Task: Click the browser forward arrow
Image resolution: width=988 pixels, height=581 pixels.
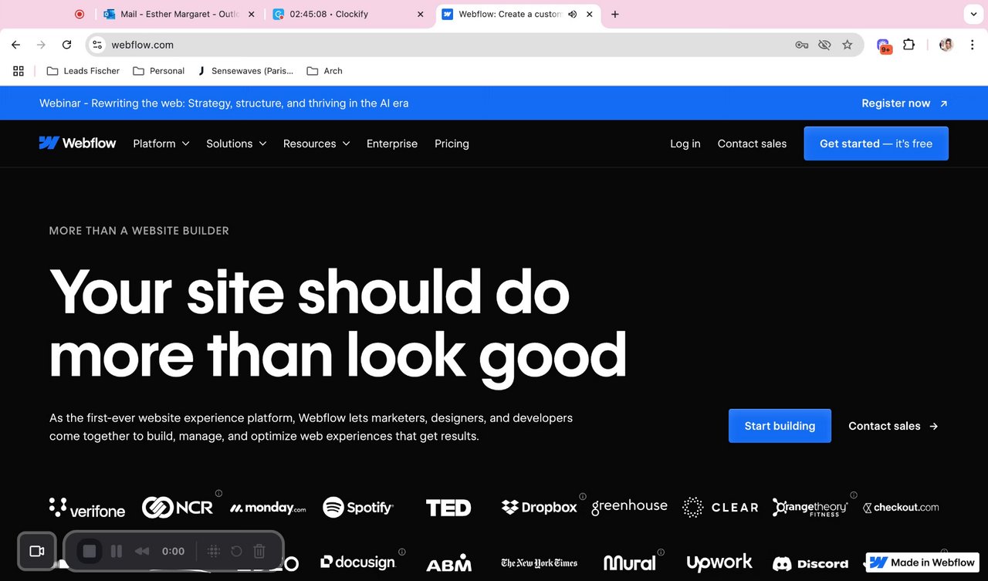Action: pyautogui.click(x=41, y=45)
